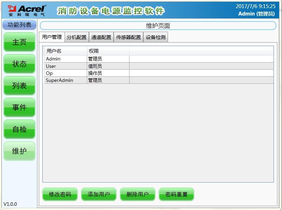Screen dimensions: 282x210
Task: Click the 用户名 column header
Action: [66, 51]
